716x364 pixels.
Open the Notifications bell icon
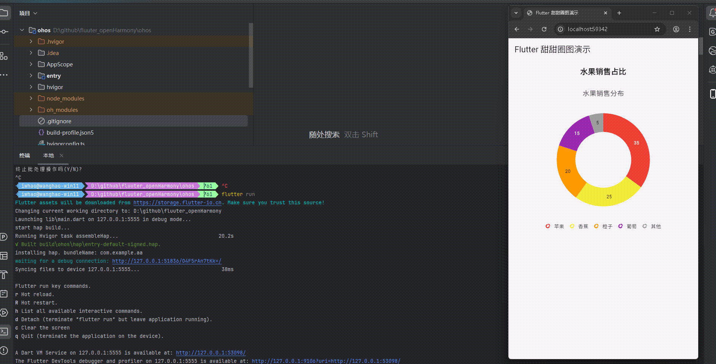pos(712,14)
